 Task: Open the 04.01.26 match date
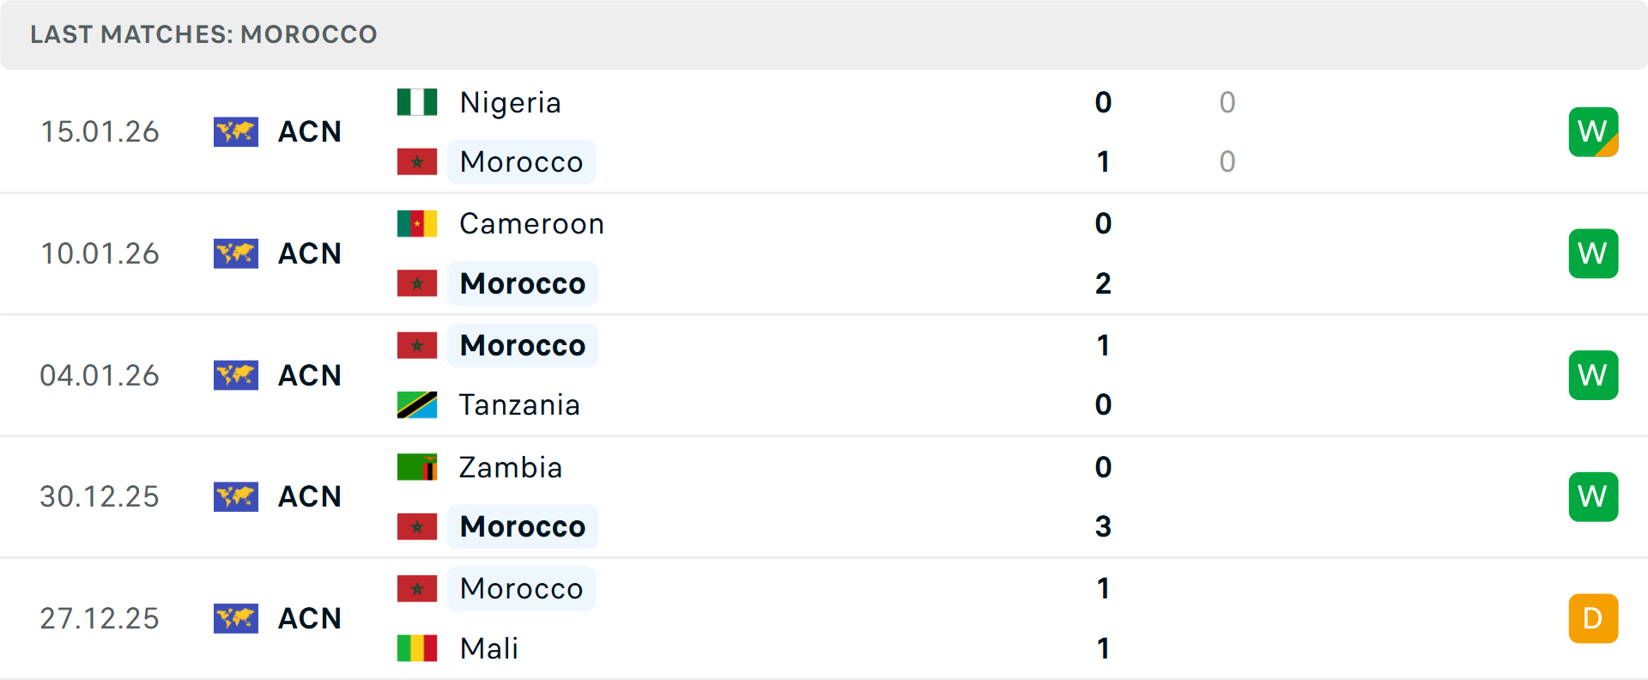pos(100,375)
